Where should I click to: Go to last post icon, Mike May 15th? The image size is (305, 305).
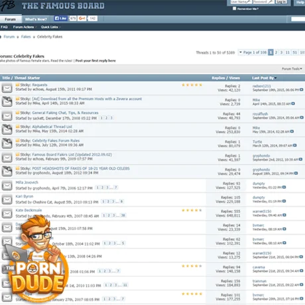click(292, 131)
